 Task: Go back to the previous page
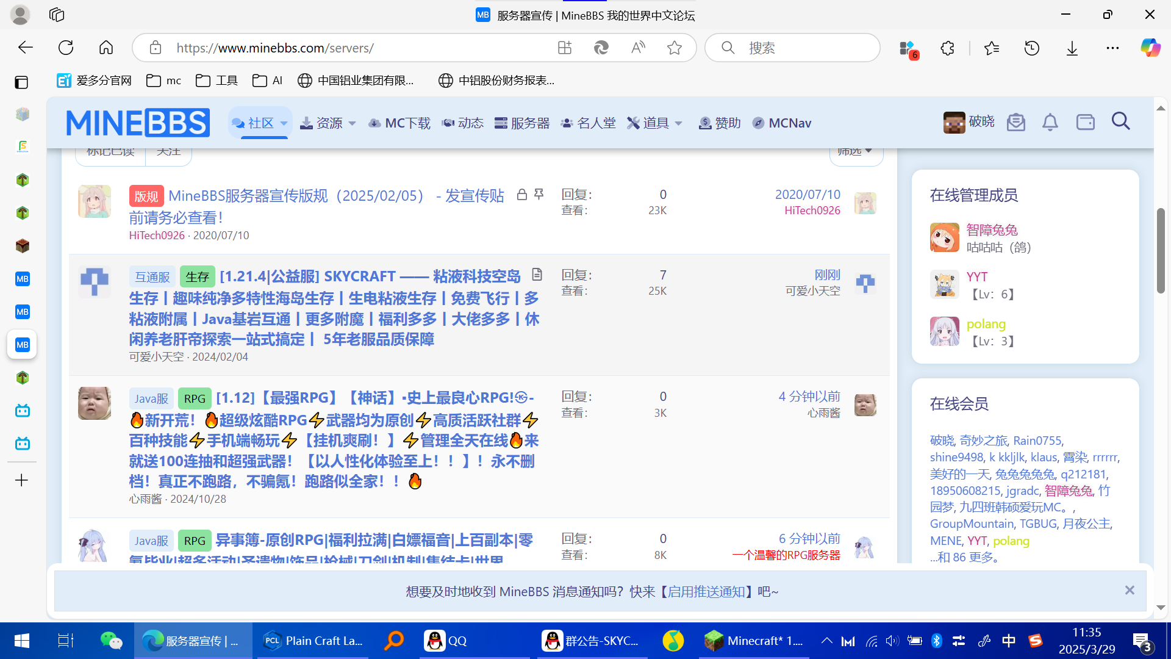pos(25,48)
